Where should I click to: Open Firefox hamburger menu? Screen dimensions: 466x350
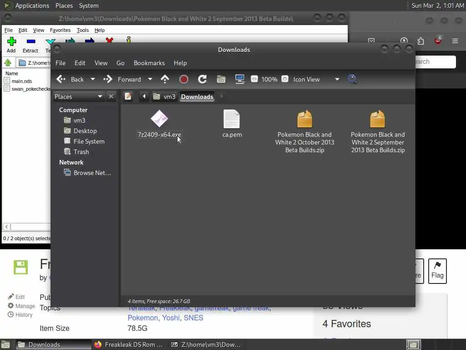[455, 41]
